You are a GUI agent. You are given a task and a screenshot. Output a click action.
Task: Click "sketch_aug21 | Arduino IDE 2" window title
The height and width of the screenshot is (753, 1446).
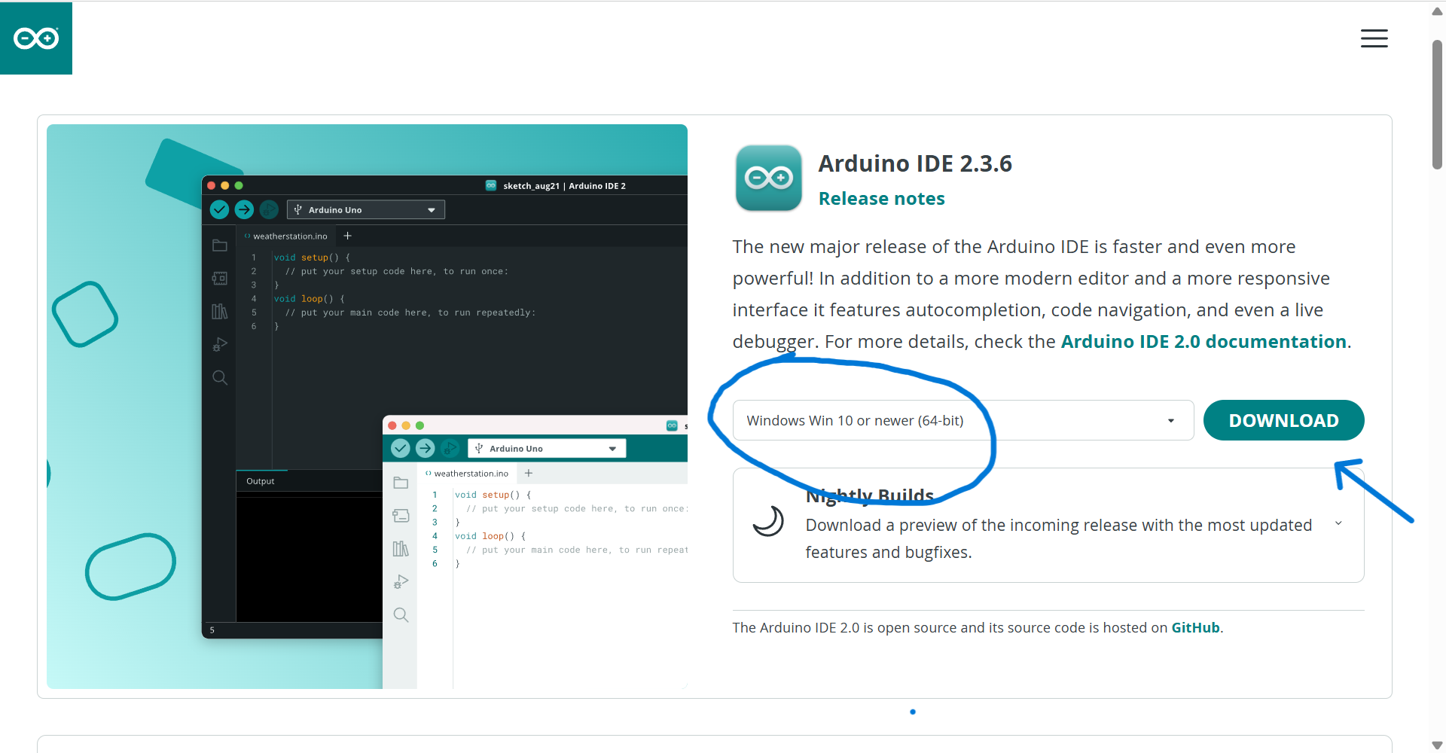click(564, 185)
